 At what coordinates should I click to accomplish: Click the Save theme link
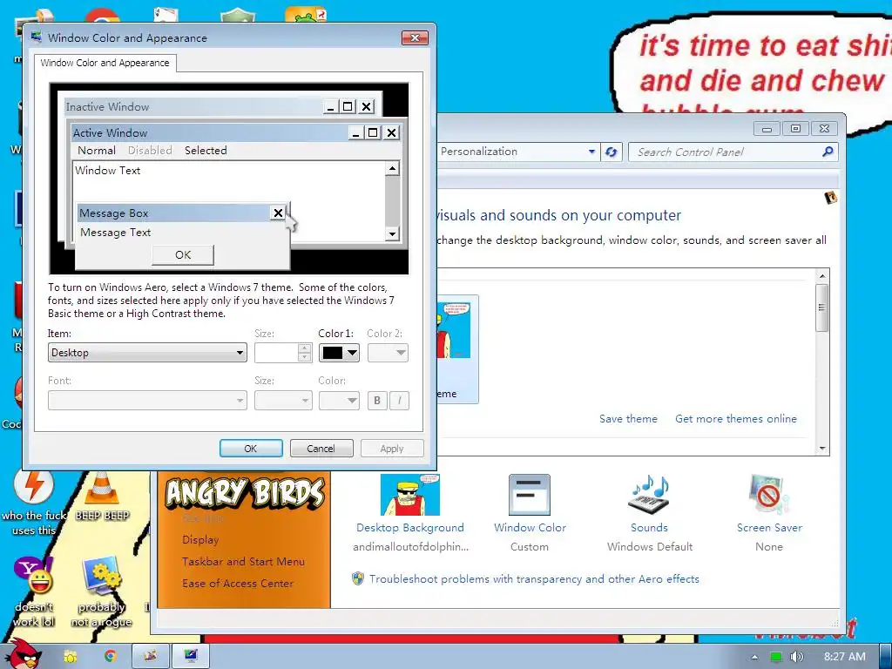point(628,419)
